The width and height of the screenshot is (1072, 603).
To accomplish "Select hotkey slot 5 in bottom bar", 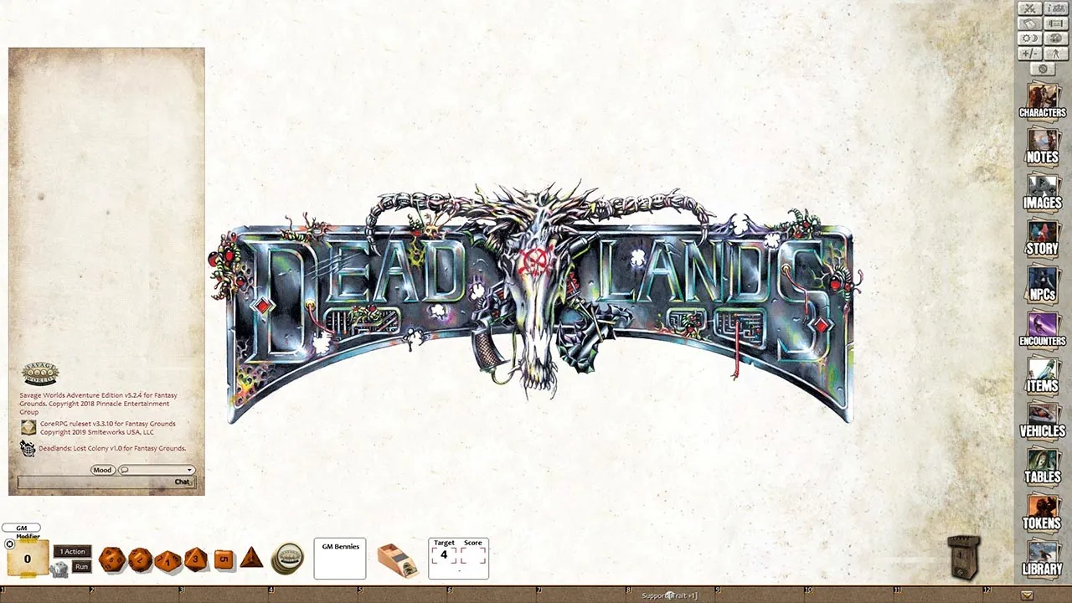I will click(404, 595).
